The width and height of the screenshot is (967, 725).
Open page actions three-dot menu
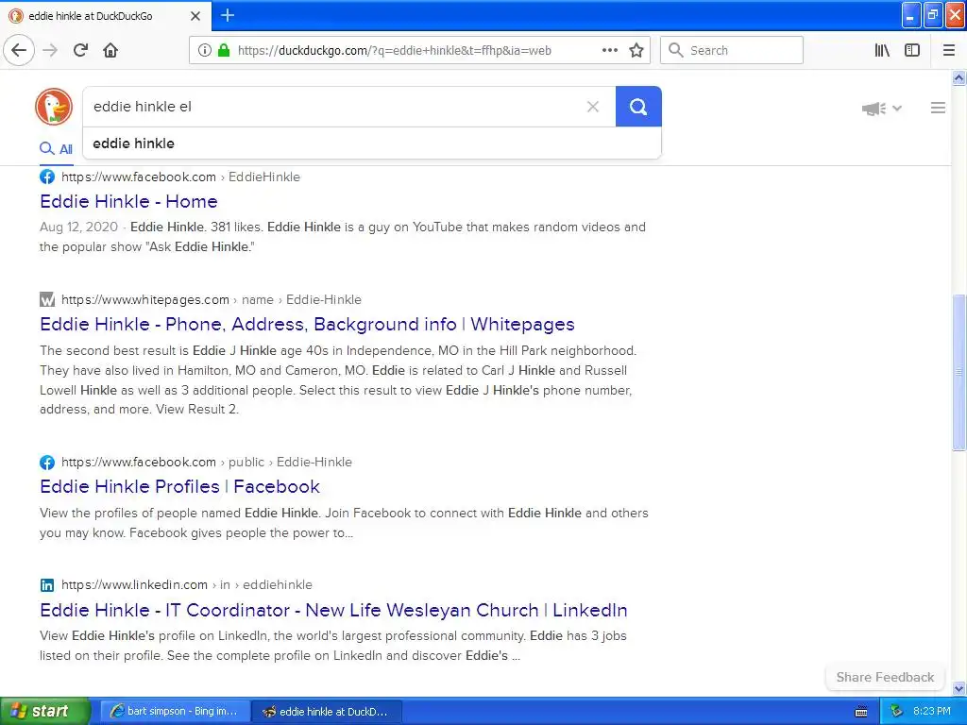click(x=610, y=50)
